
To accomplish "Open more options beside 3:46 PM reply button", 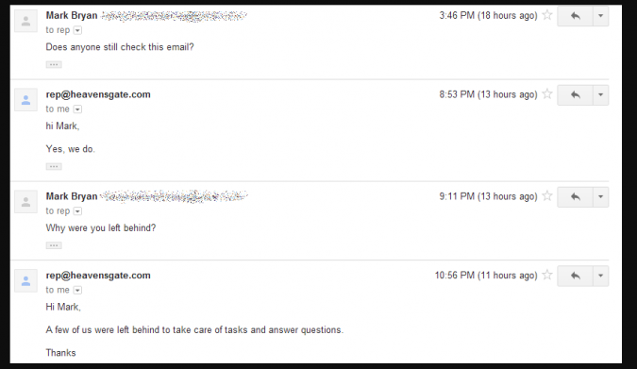I will click(x=601, y=16).
